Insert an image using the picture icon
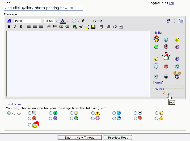Screen dimensions: 190x141 93,27
